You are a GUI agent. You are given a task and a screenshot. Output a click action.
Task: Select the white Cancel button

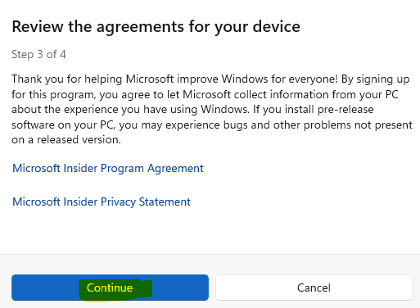[x=314, y=288]
